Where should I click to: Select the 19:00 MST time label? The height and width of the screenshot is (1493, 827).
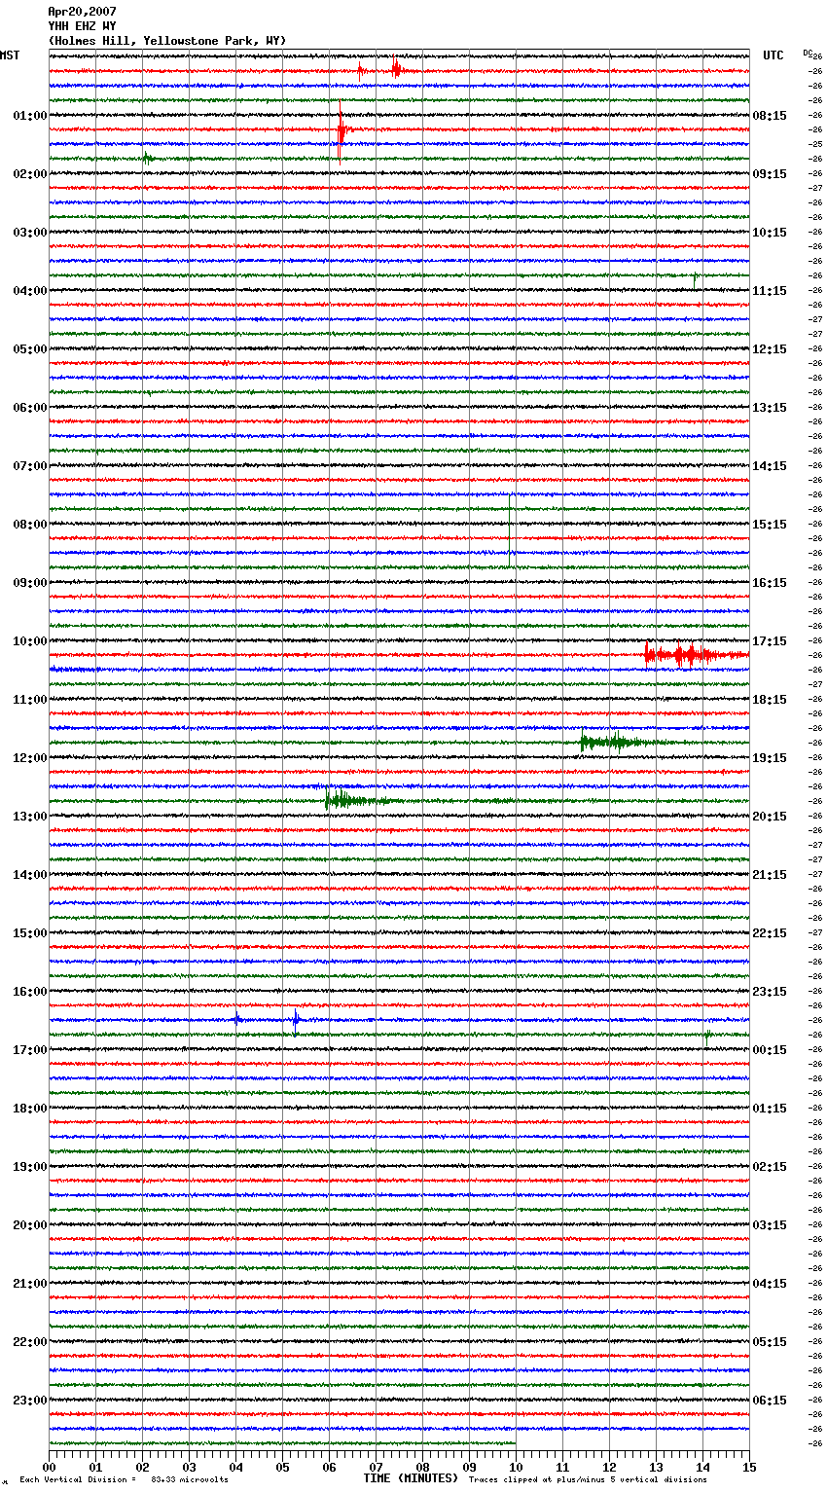[30, 1167]
